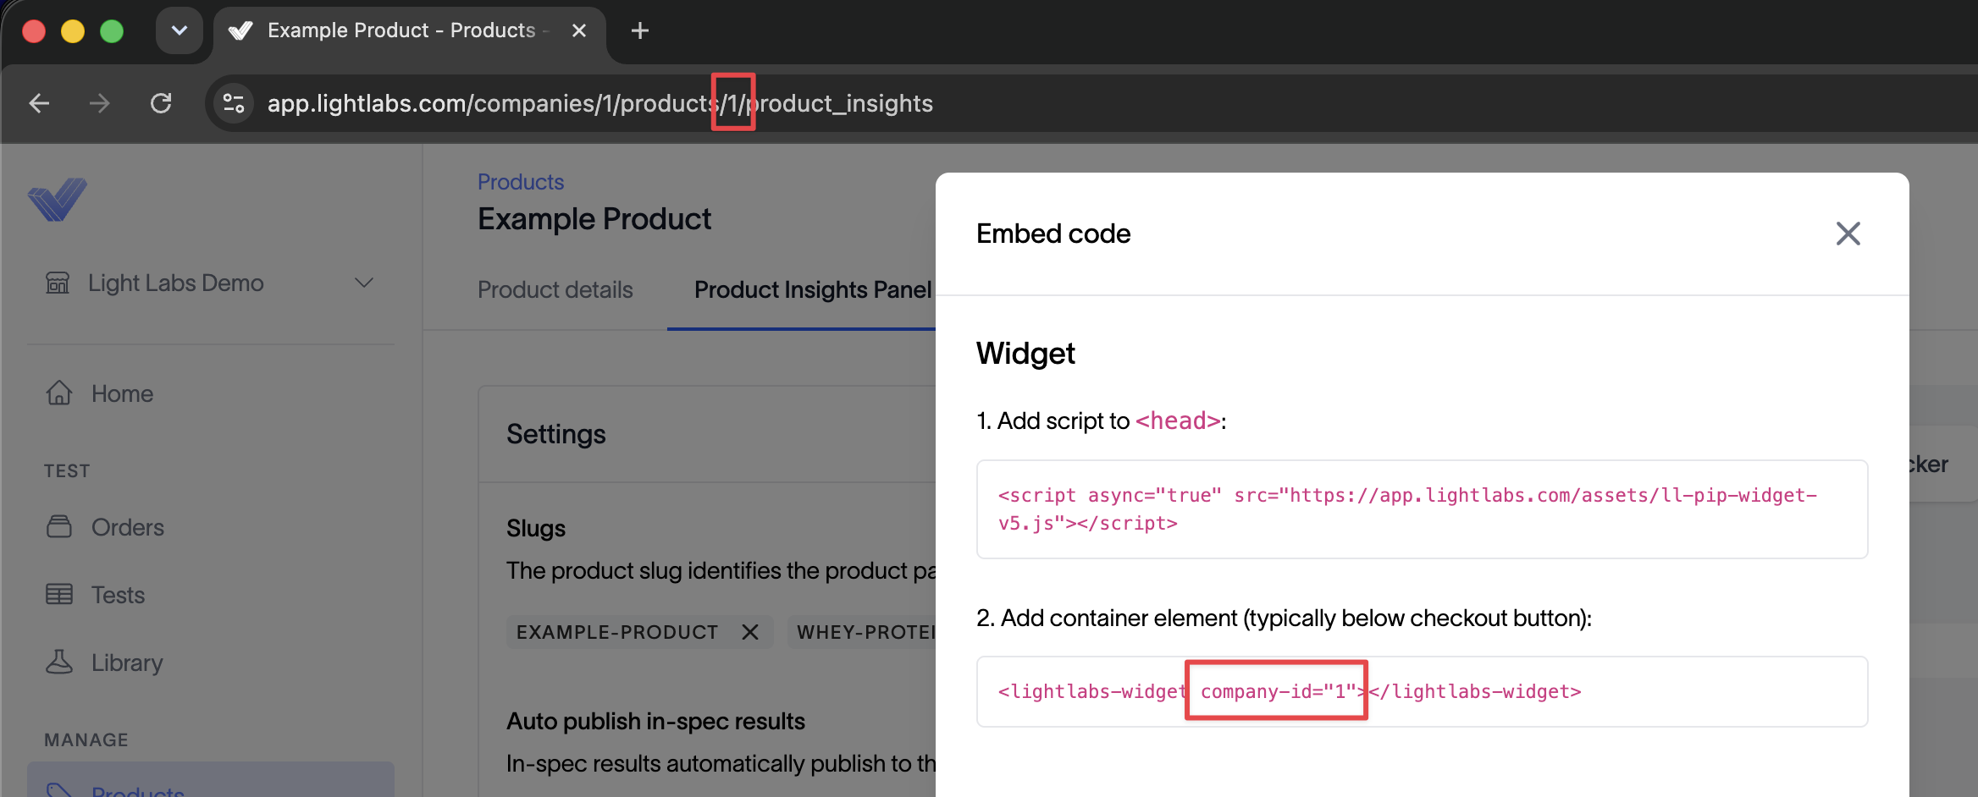1978x797 pixels.
Task: Follow the Products breadcrumb link
Action: (521, 182)
